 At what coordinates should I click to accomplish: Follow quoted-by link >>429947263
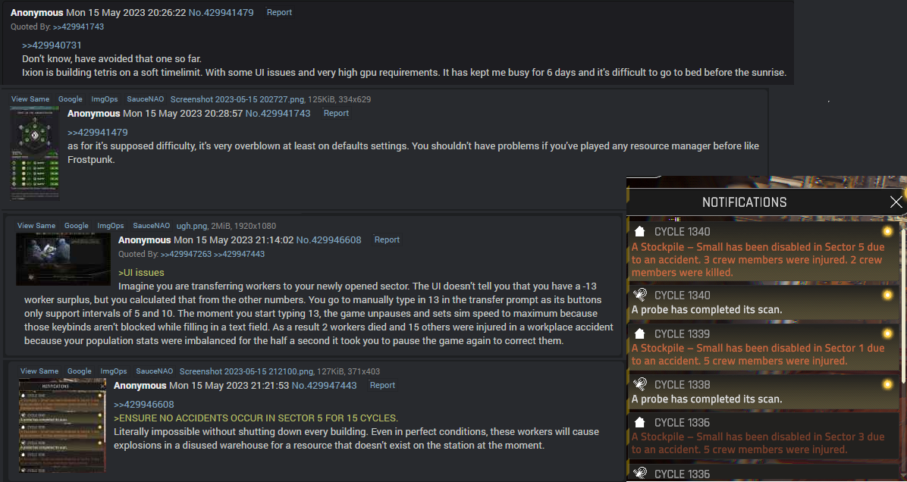click(187, 254)
